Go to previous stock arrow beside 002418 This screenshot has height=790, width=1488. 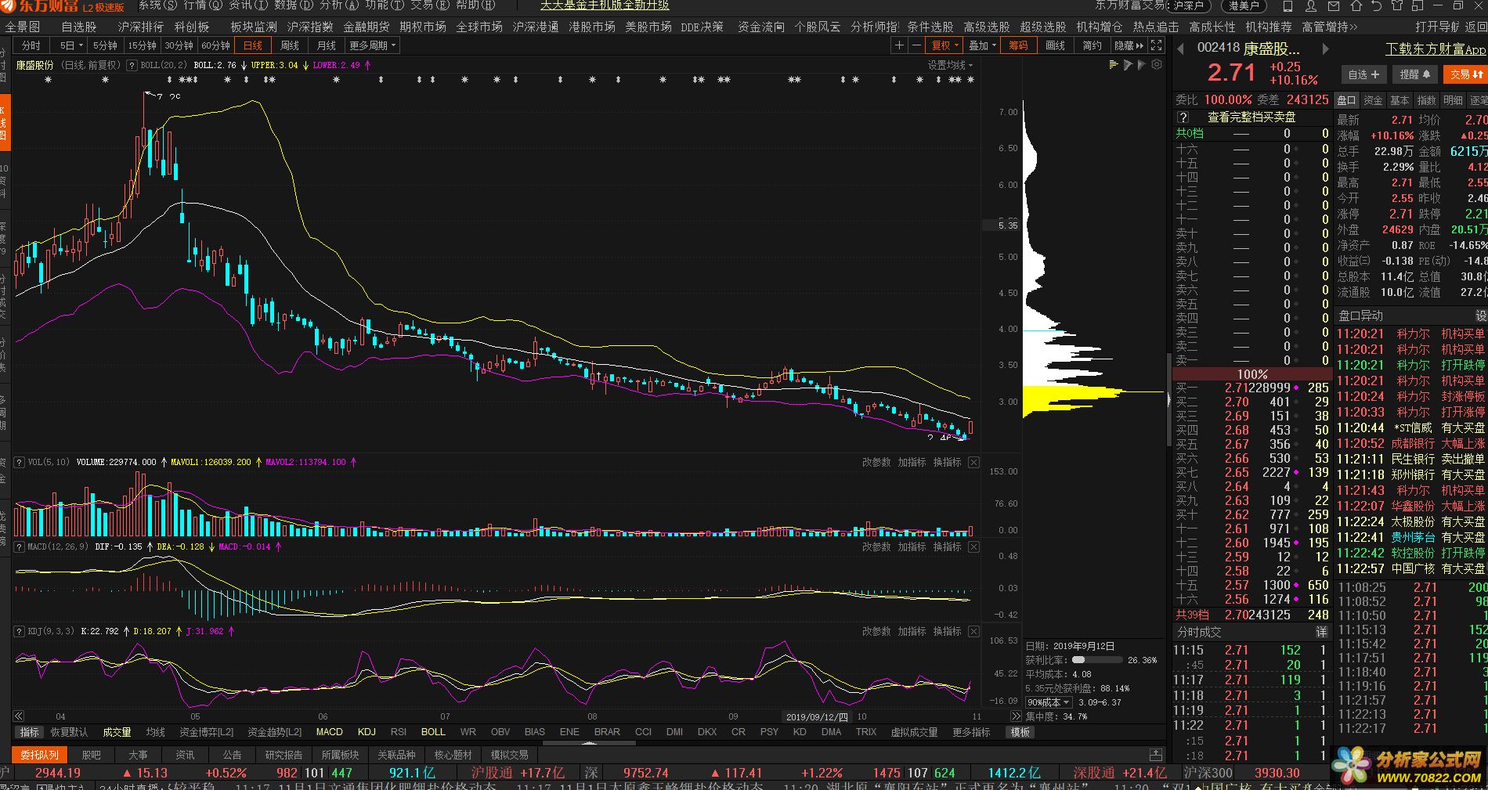click(x=1181, y=49)
